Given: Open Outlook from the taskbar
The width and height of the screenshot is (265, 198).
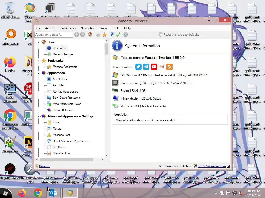Looking at the screenshot, I should (x=54, y=193).
